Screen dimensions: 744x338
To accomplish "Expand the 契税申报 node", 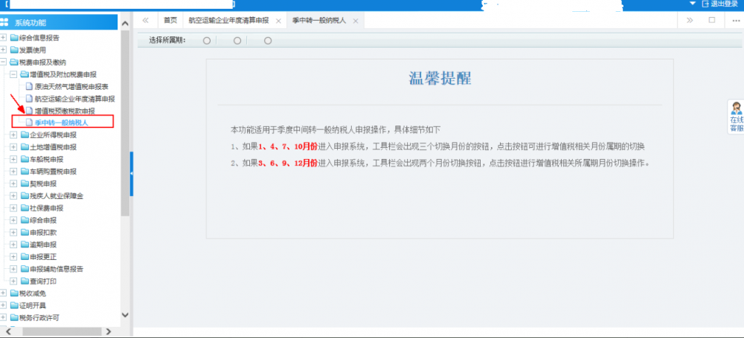I will [13, 183].
